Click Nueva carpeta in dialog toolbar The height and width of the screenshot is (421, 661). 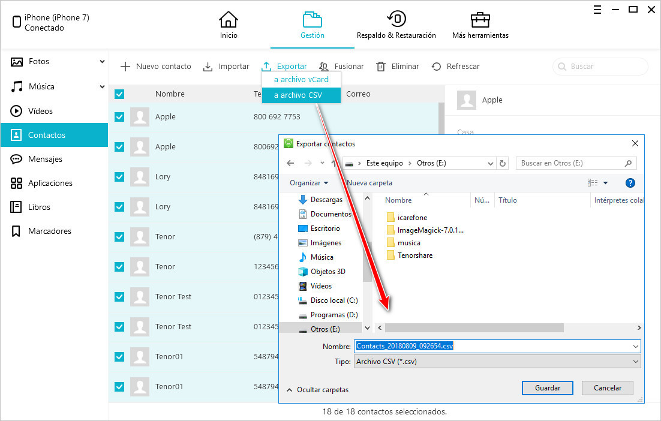pyautogui.click(x=369, y=183)
